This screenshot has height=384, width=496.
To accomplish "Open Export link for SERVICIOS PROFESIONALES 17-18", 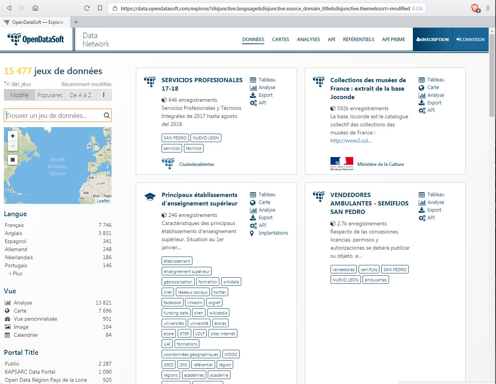I will pyautogui.click(x=265, y=95).
